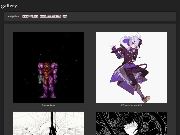Go to the gallery navigation link
Image resolution: width=180 pixels, height=135 pixels.
coord(34,16)
